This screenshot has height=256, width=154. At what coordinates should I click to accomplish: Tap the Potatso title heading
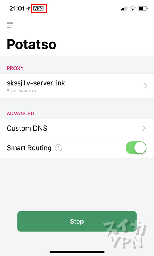pyautogui.click(x=32, y=44)
